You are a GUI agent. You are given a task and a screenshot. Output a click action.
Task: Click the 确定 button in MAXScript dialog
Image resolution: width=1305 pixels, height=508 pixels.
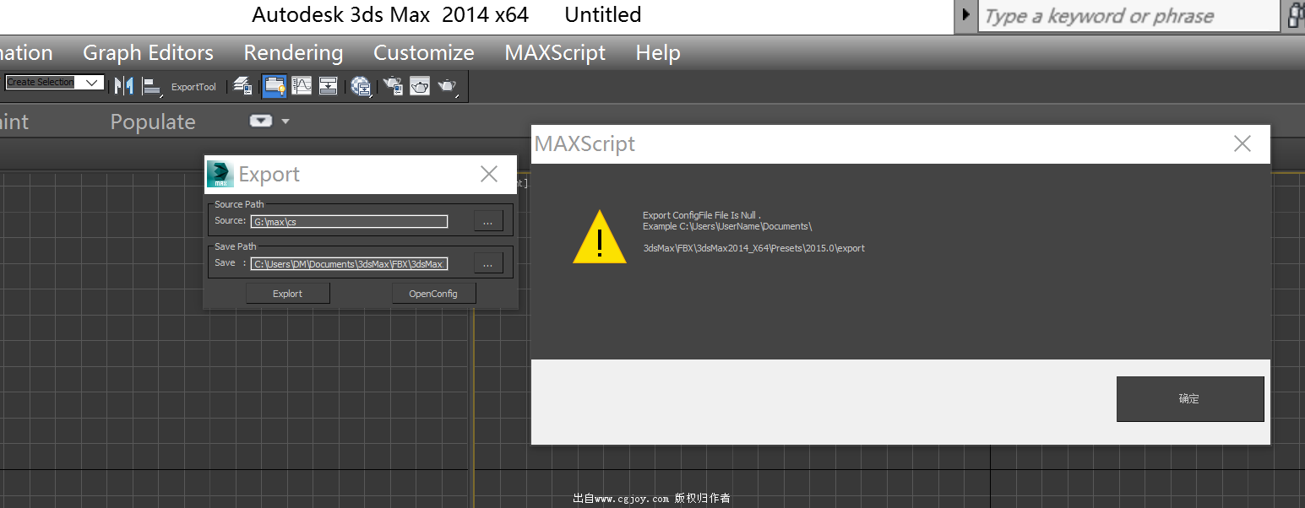pyautogui.click(x=1190, y=398)
